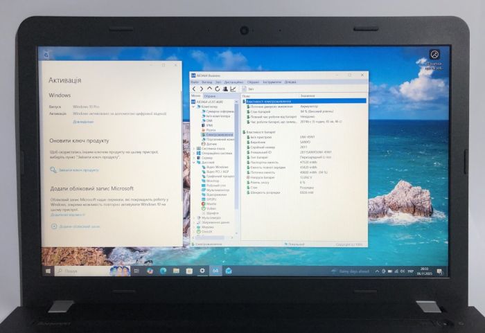
Task: Click taskbar clock and date
Action: (424, 271)
